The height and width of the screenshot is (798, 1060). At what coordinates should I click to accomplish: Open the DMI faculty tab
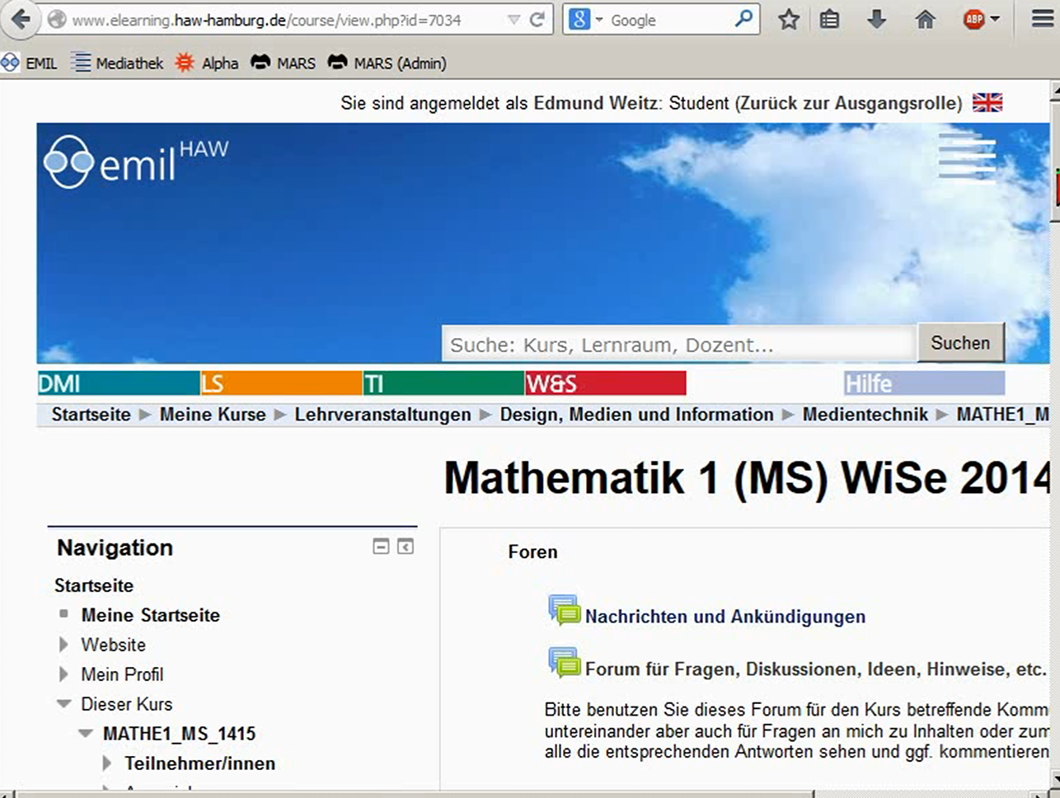pyautogui.click(x=119, y=383)
